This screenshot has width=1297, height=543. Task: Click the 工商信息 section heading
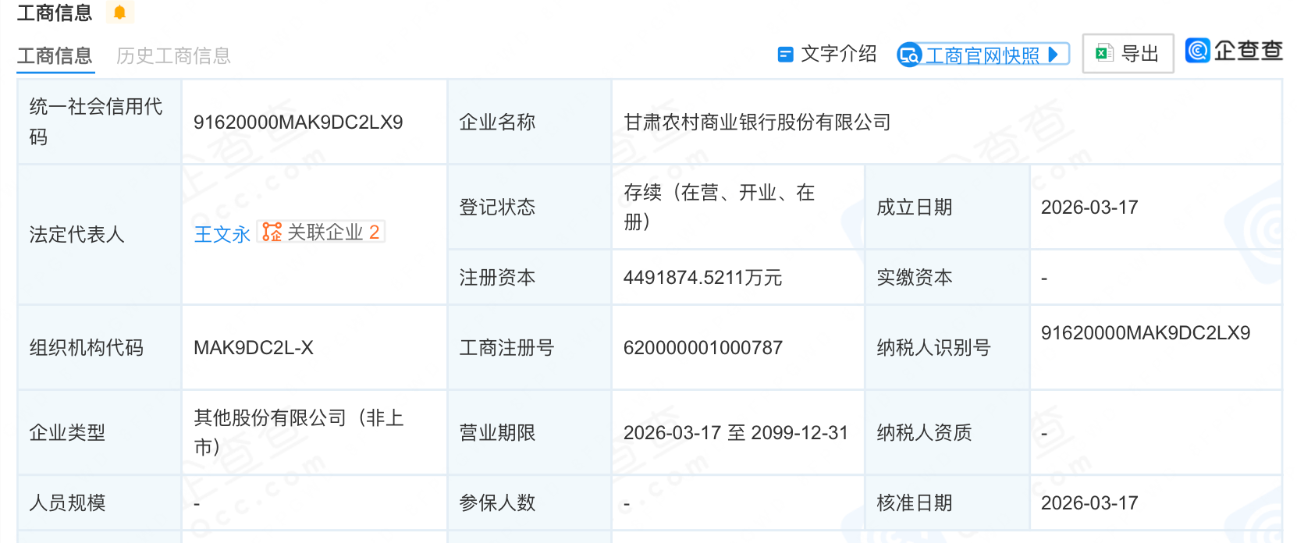(55, 12)
